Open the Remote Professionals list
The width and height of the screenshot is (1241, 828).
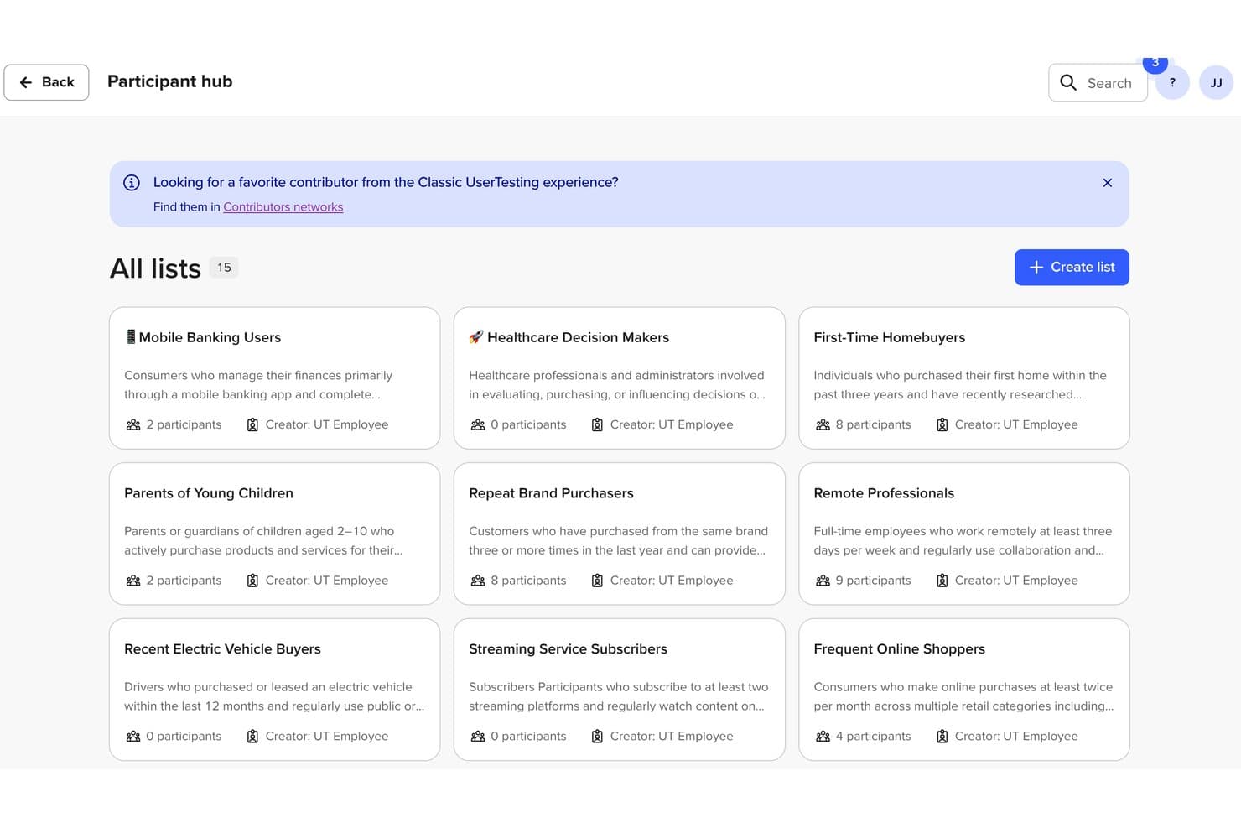[964, 534]
